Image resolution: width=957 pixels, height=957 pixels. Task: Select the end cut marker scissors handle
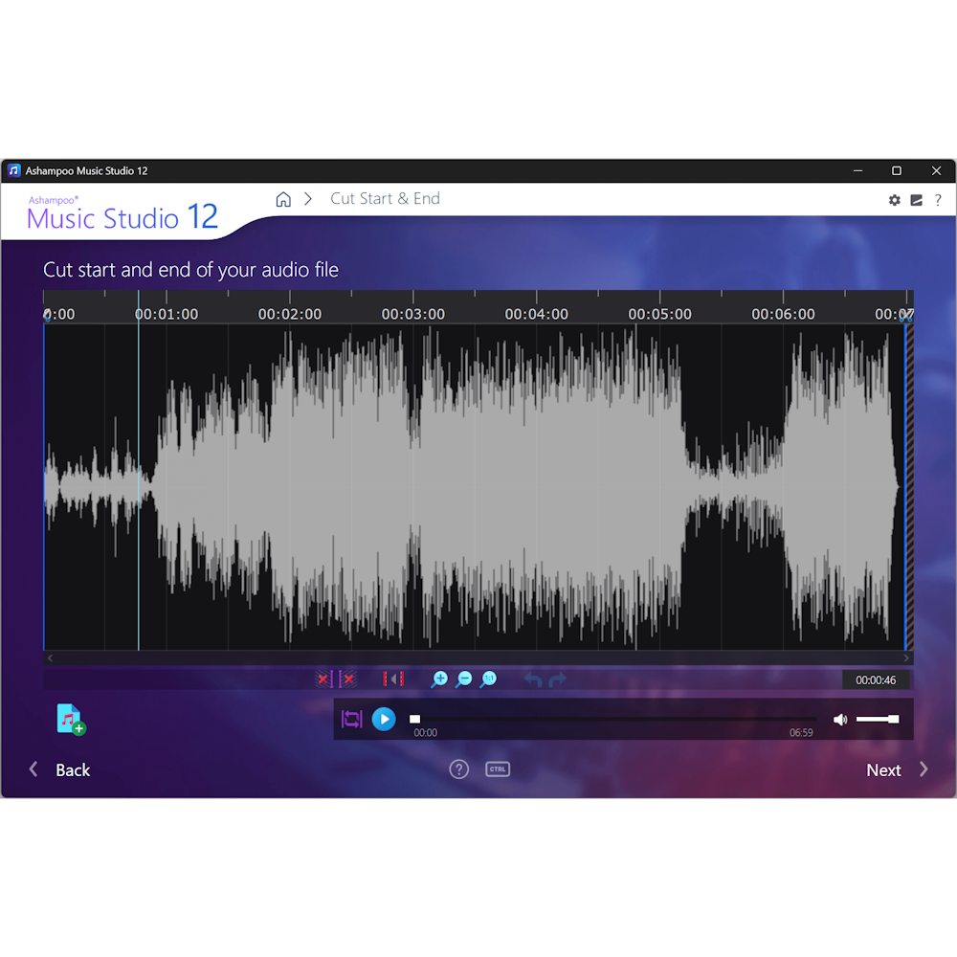point(905,316)
